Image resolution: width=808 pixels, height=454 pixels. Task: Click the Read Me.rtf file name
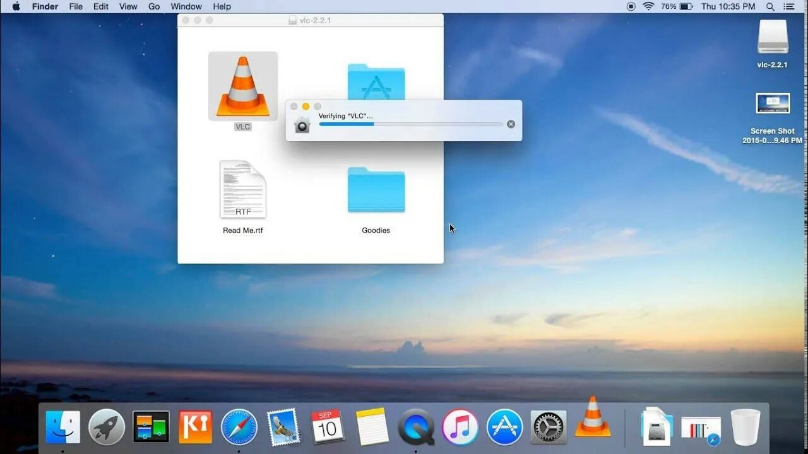(243, 230)
